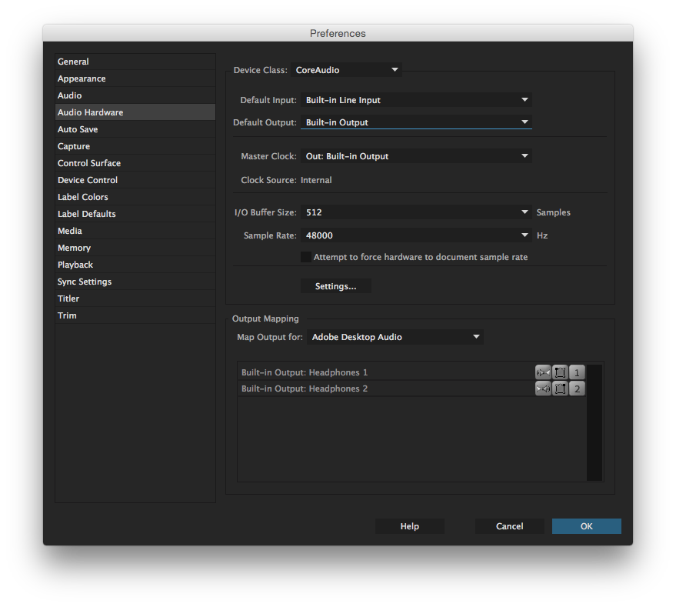Click the channel 2 icon on Headphones 2 row
676x607 pixels.
[x=577, y=389]
